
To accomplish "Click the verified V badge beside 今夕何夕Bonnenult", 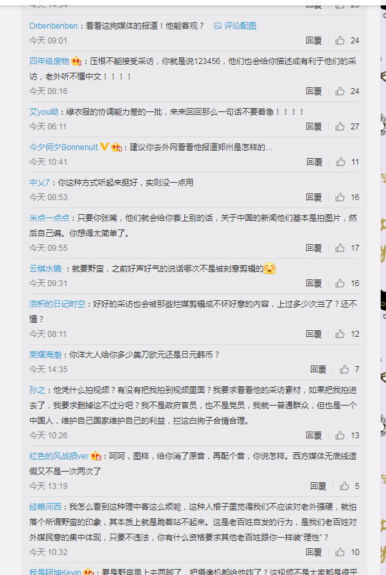I will [104, 147].
